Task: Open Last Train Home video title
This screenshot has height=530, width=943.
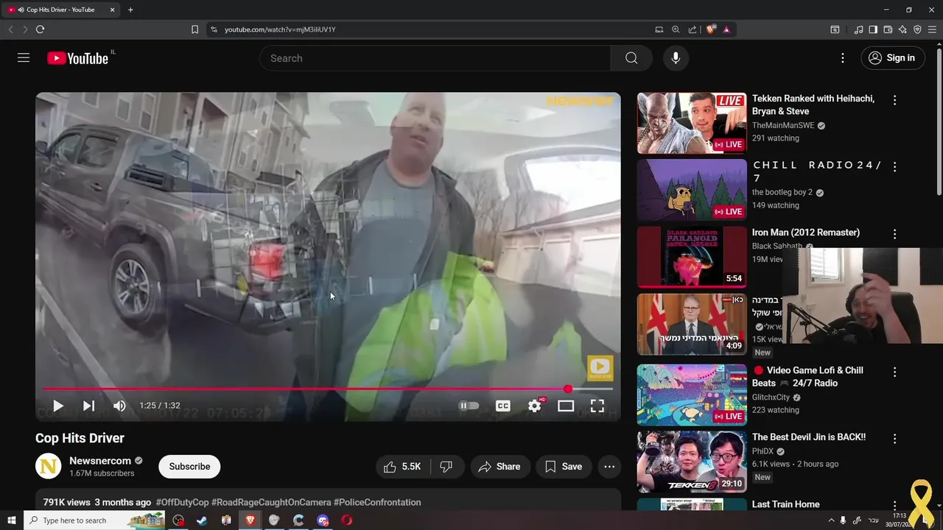Action: point(785,504)
